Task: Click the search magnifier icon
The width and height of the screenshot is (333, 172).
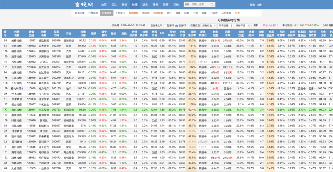Action: [x=212, y=4]
